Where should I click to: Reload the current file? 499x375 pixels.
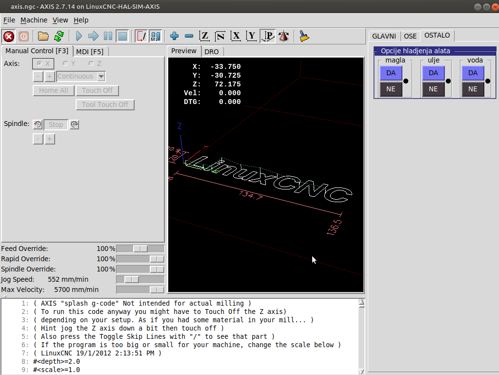(x=59, y=36)
